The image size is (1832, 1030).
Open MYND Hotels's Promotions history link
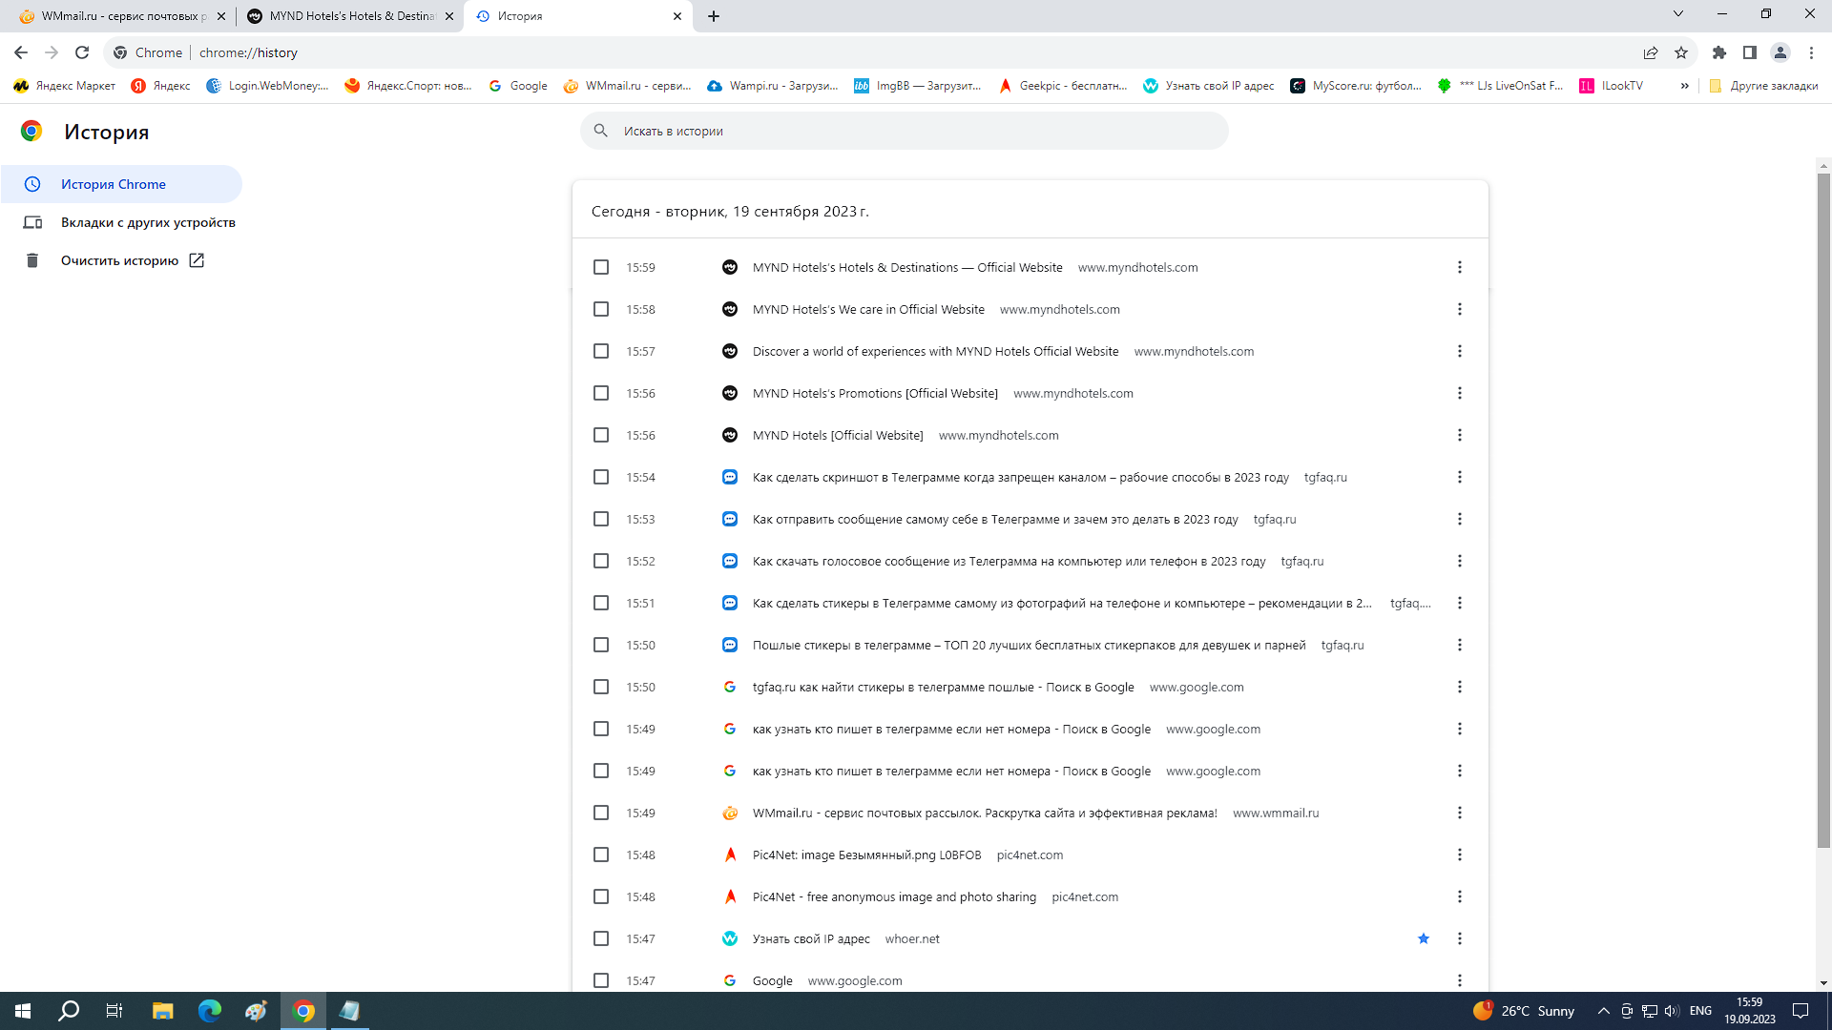[x=875, y=393]
